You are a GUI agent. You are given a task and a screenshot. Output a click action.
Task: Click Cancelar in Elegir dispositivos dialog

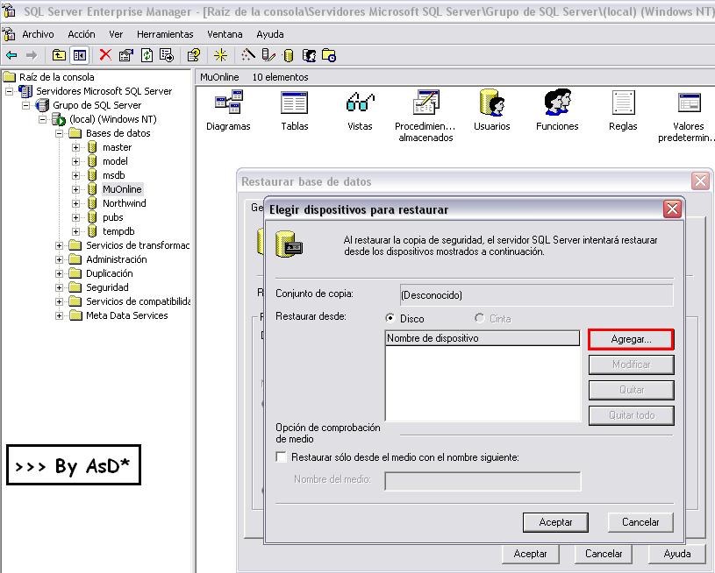click(640, 522)
